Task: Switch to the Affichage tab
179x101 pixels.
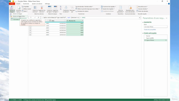Action: pos(47,4)
